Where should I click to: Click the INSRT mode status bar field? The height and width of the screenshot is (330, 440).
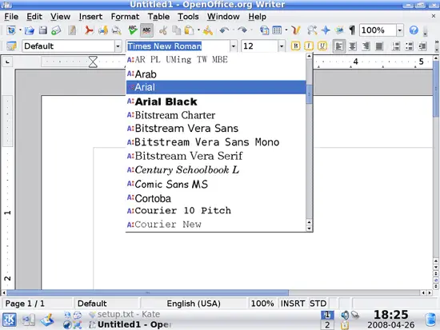pos(293,304)
